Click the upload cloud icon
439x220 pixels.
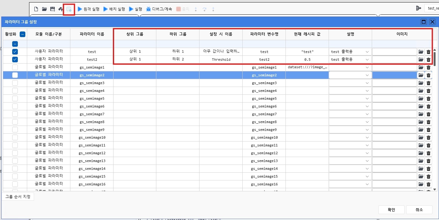pyautogui.click(x=60, y=9)
